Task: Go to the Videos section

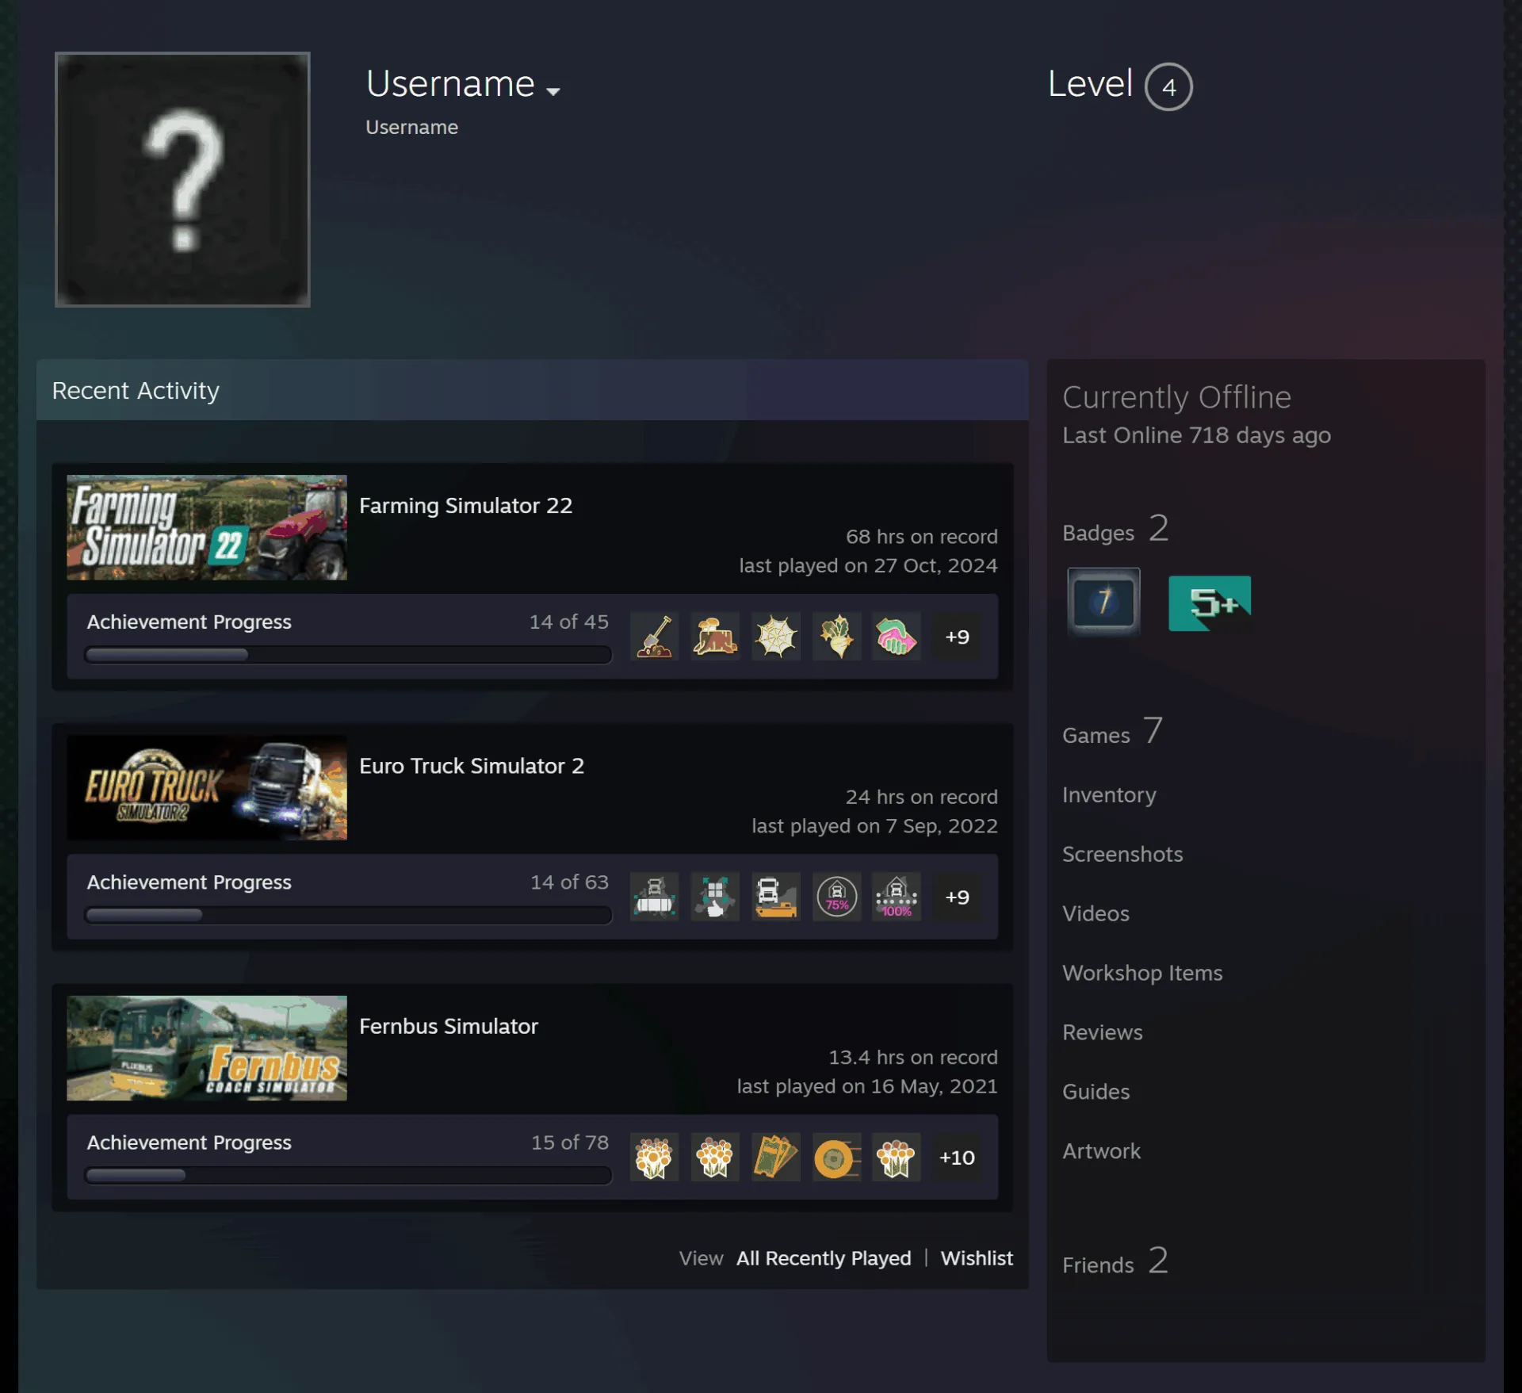Action: pos(1096,913)
